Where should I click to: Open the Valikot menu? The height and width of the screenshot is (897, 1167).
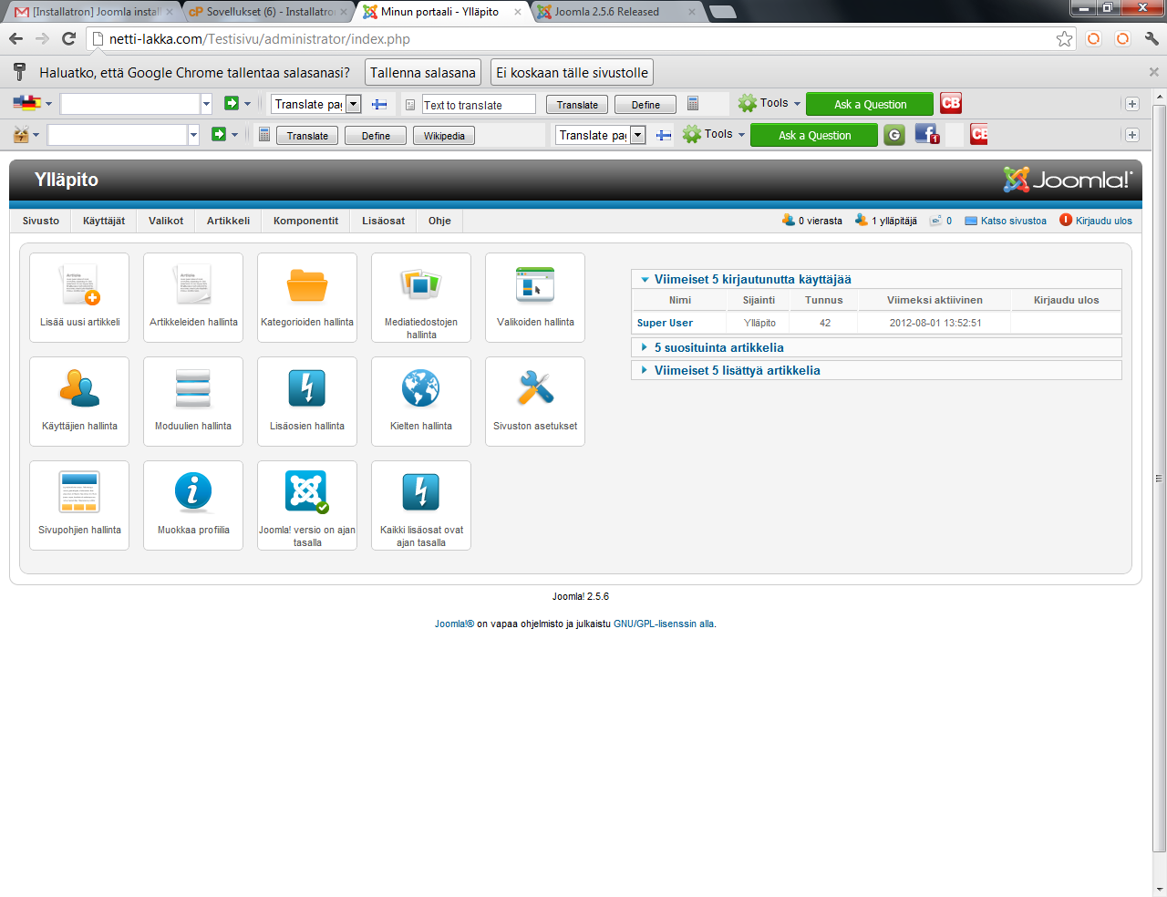pos(166,221)
